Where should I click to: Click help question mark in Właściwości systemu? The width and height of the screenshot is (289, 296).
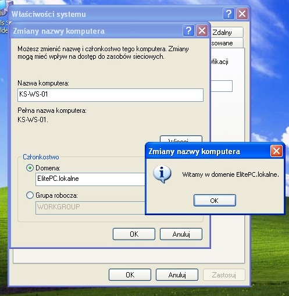pos(229,14)
